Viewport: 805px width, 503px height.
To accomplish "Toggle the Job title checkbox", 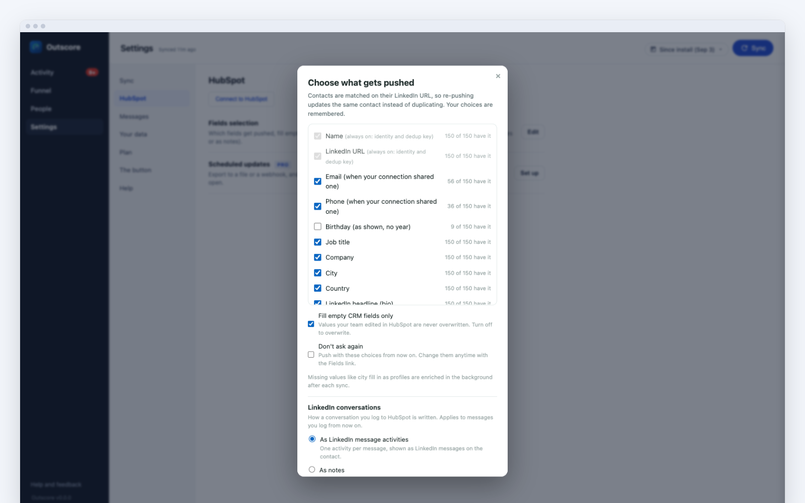I will click(x=317, y=242).
